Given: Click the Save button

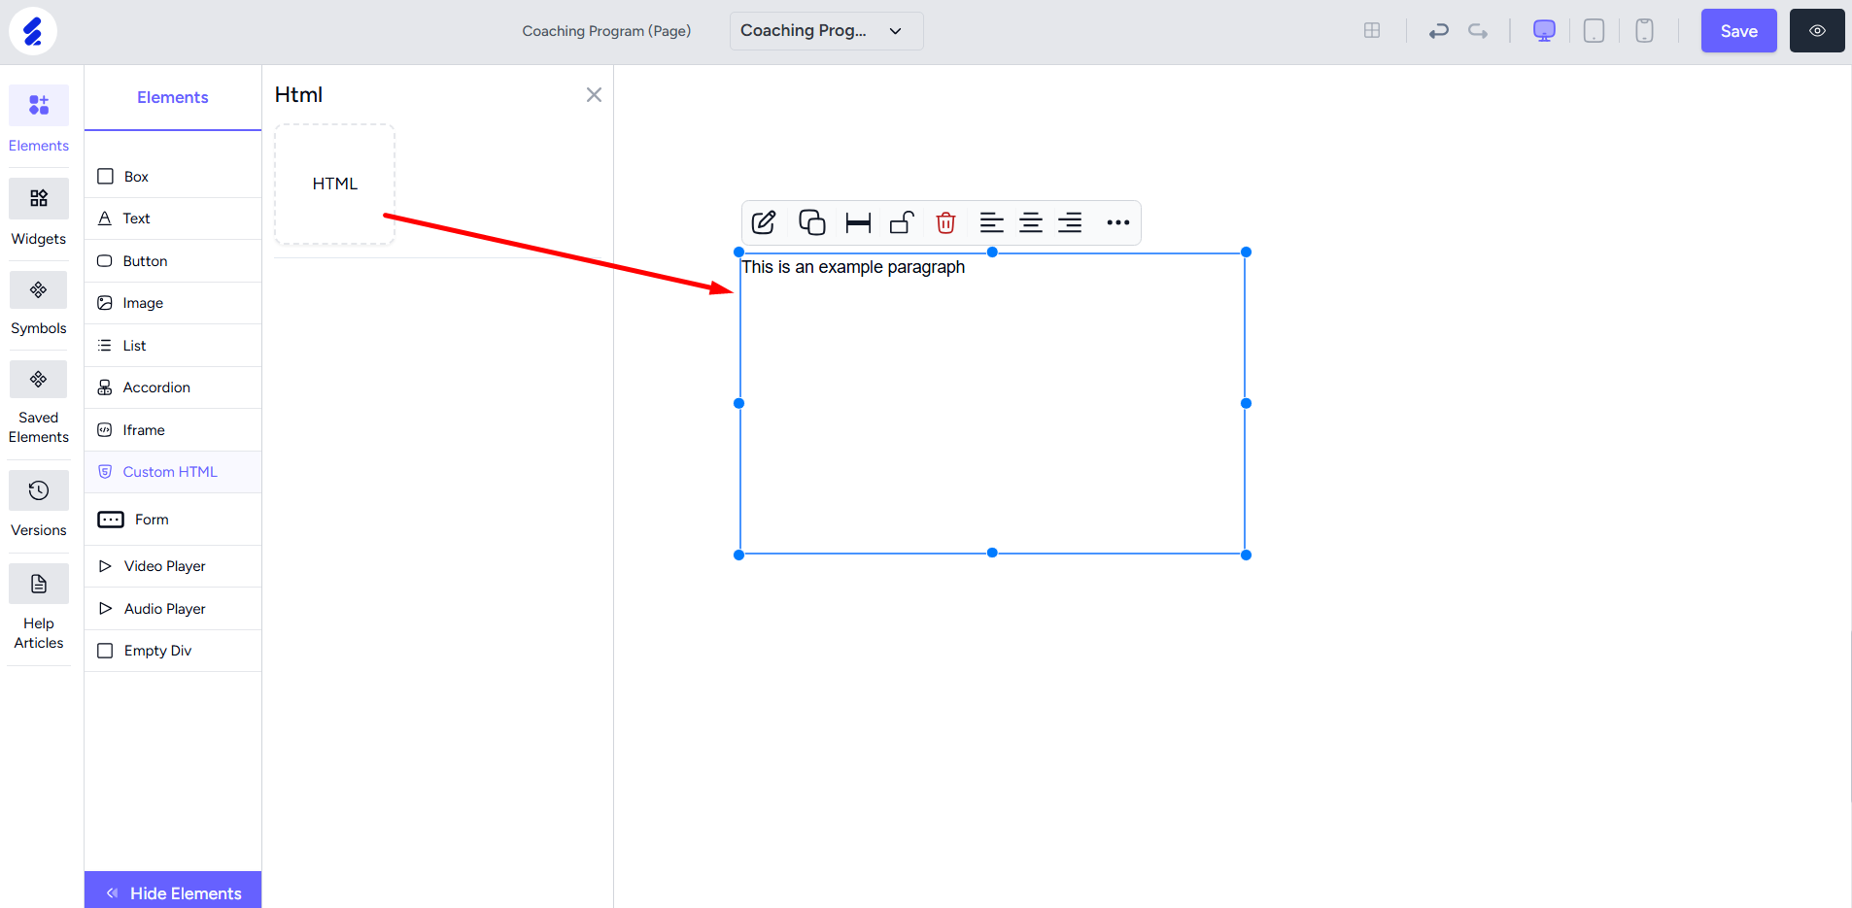Looking at the screenshot, I should tap(1738, 31).
